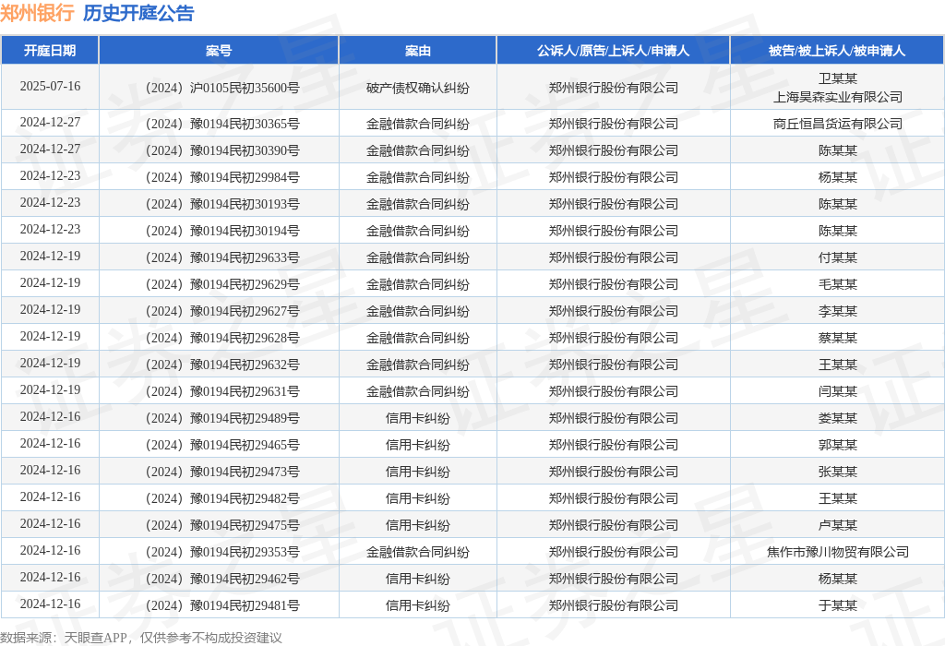Click 杨某某 in the 民初29984号 row
Screen dimensions: 945x646
pos(838,177)
